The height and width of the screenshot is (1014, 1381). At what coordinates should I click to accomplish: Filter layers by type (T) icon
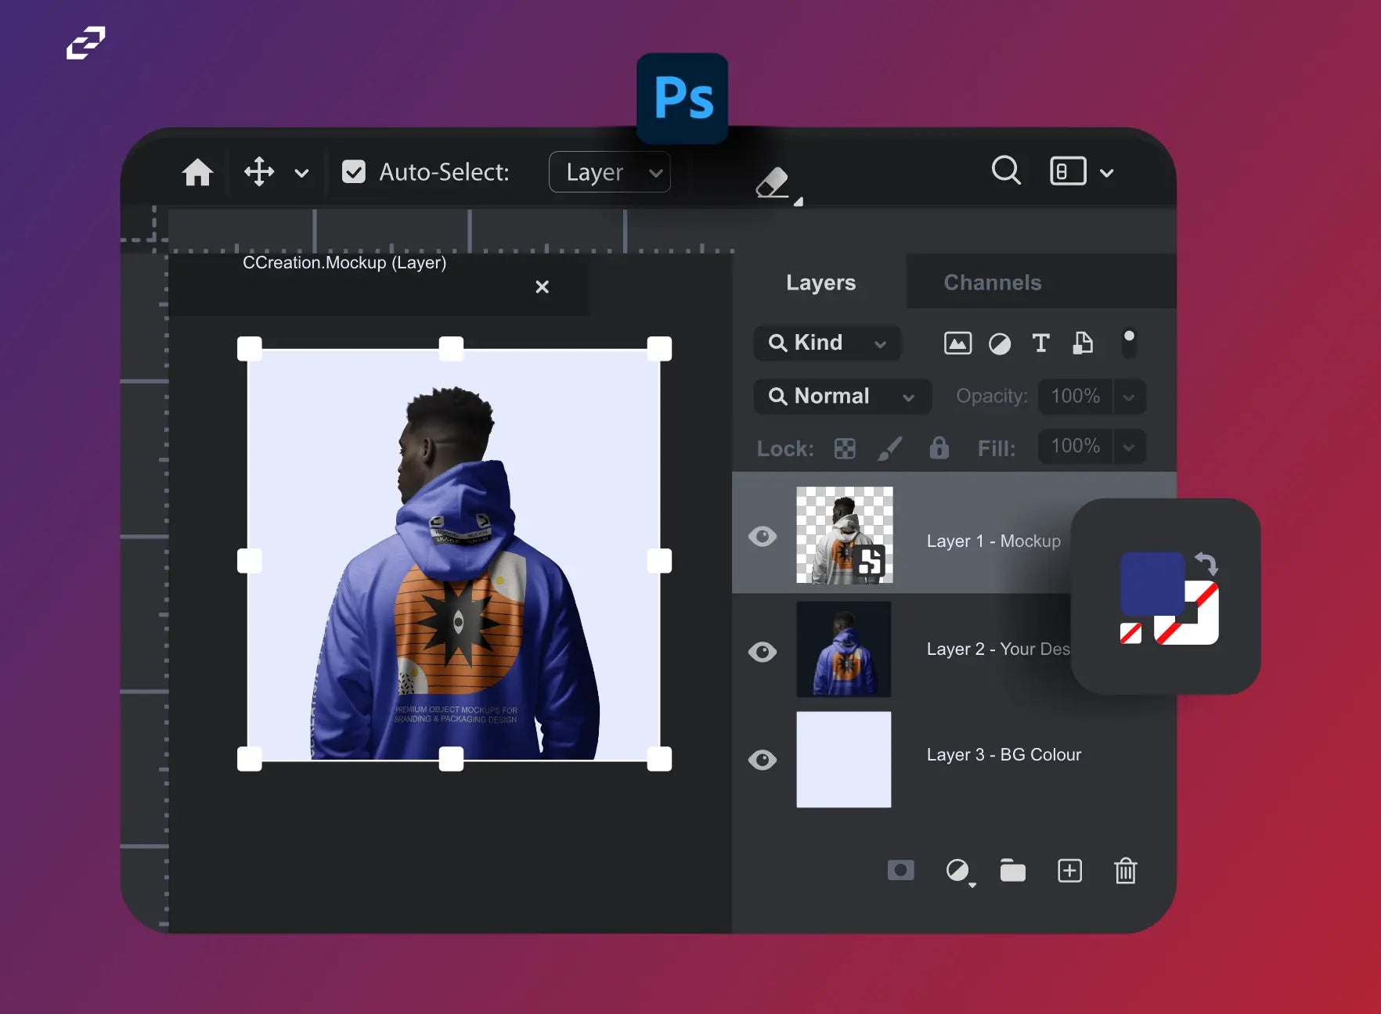click(1040, 343)
